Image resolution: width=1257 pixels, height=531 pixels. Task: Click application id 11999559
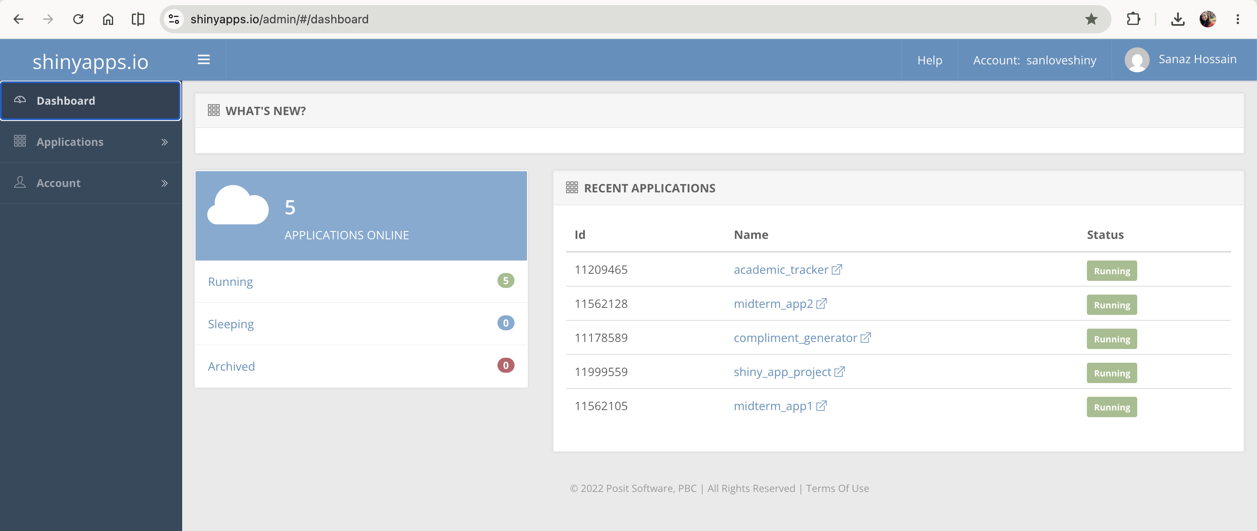[x=601, y=372]
